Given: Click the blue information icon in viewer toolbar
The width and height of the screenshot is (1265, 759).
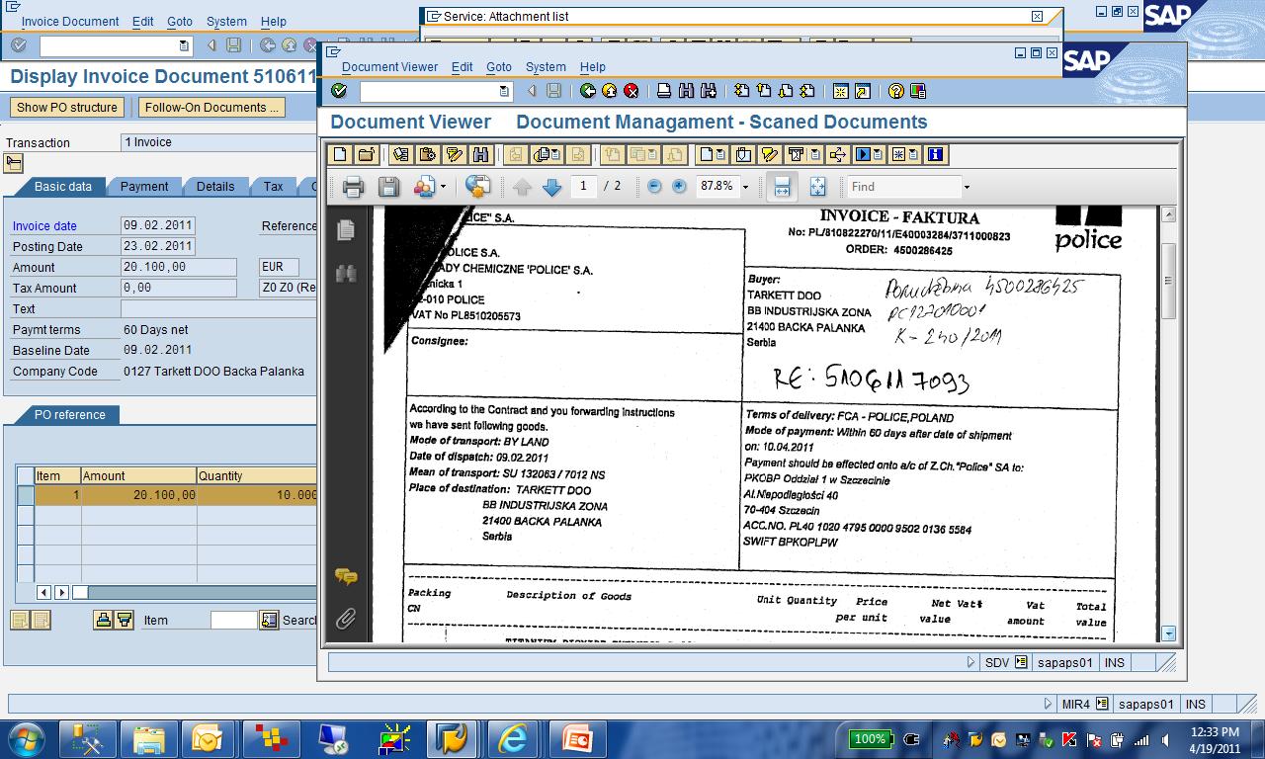Looking at the screenshot, I should pos(936,154).
